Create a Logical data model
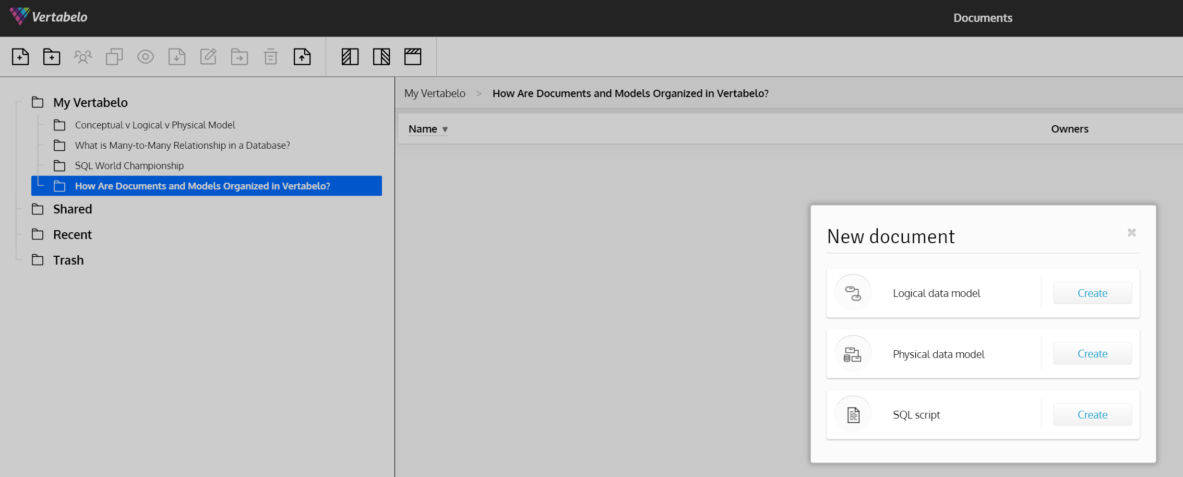This screenshot has height=477, width=1183. click(1092, 293)
